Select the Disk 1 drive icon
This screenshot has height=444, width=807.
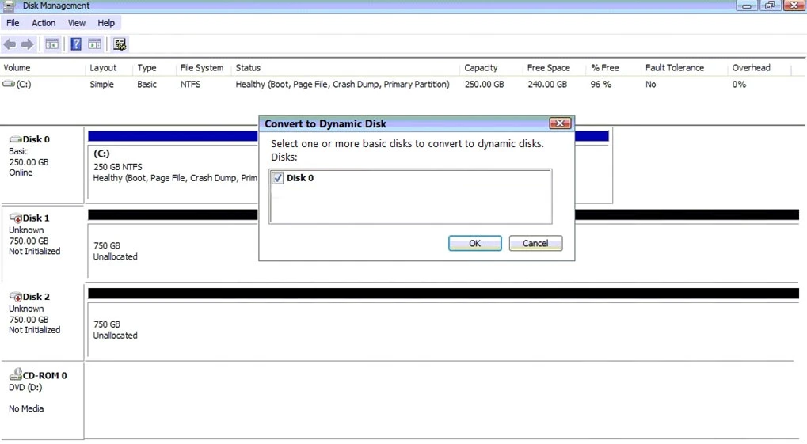tap(16, 218)
